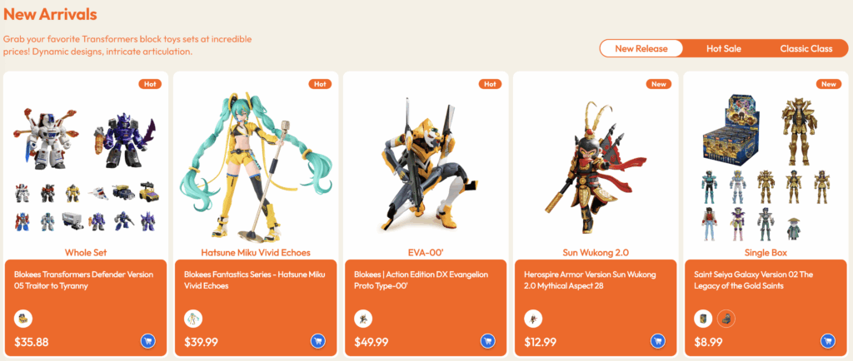Screen dimensions: 853x361
Task: Choose the Sun Wukong variant thumbnail icon
Action: [533, 319]
